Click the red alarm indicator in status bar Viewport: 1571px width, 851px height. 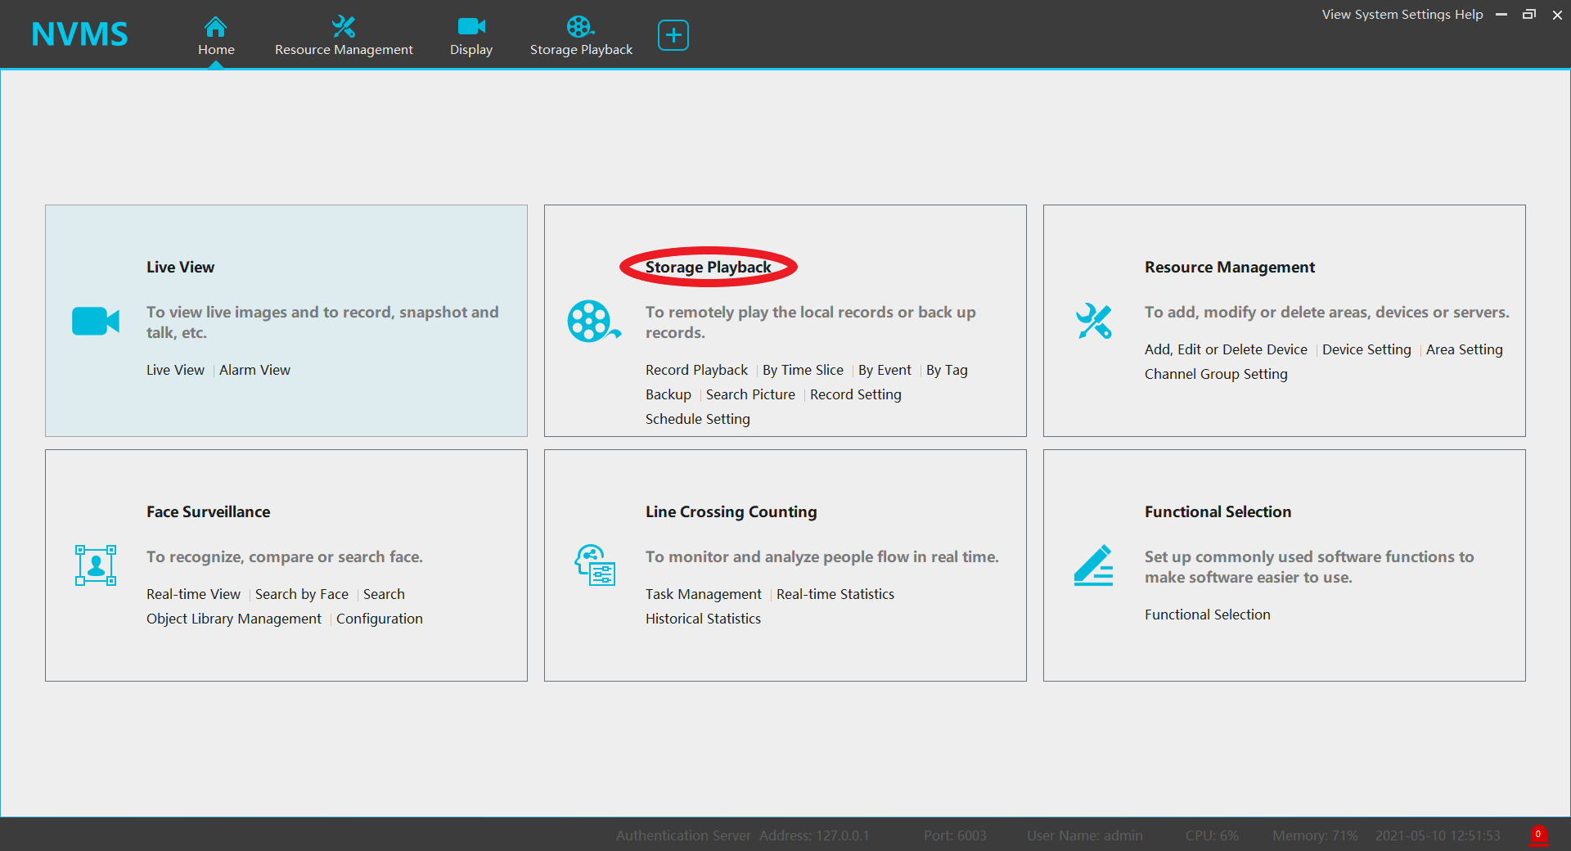pyautogui.click(x=1538, y=835)
